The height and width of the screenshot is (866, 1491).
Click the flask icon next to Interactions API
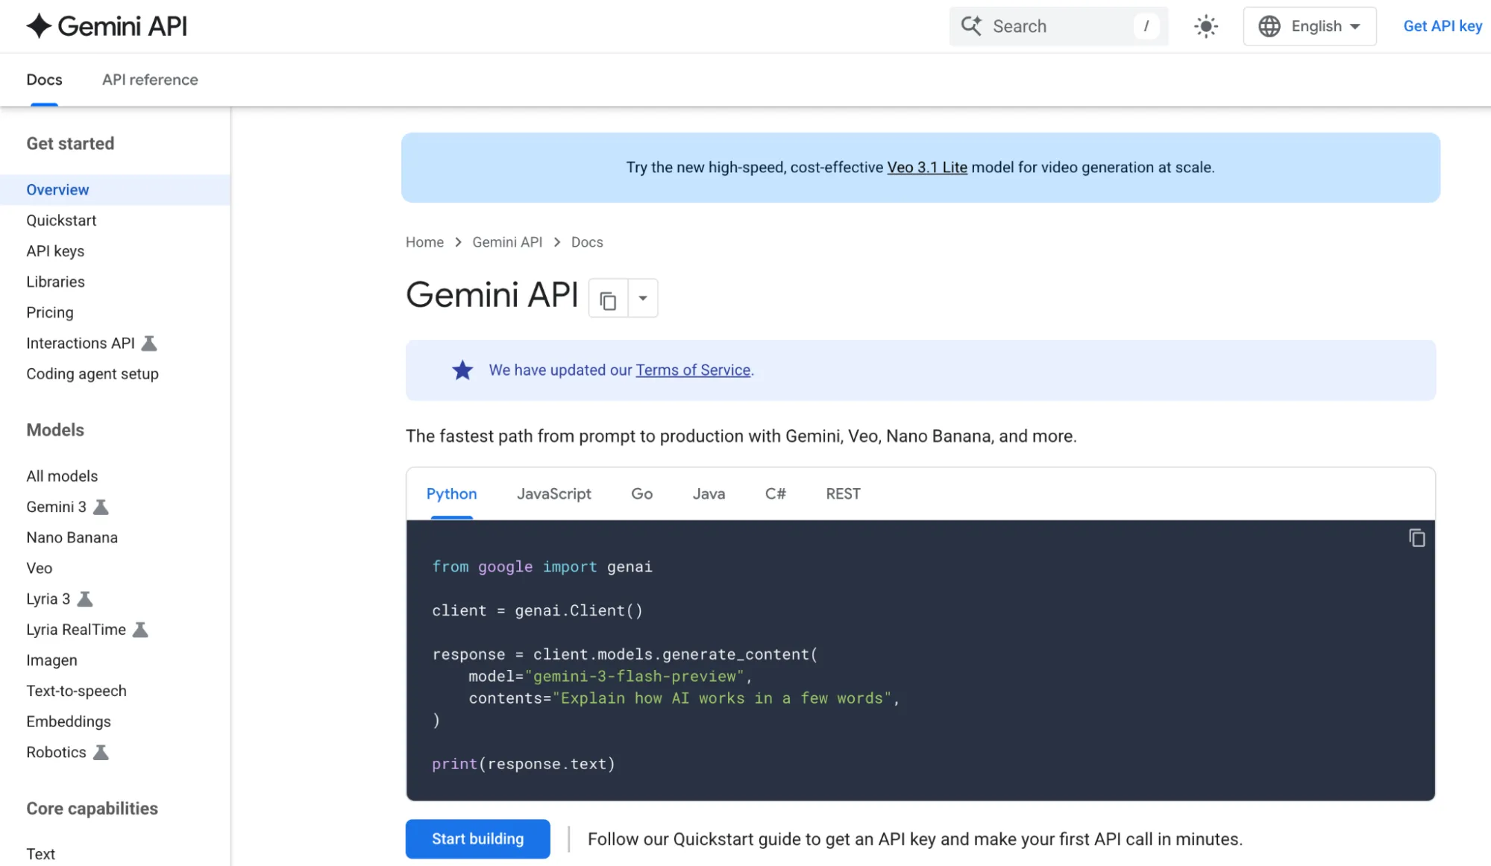click(149, 343)
